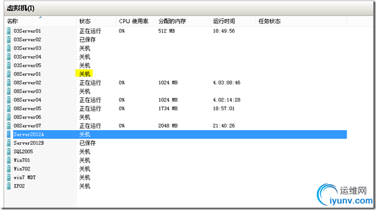Select the win7 MDT virtual machine name

(25, 177)
